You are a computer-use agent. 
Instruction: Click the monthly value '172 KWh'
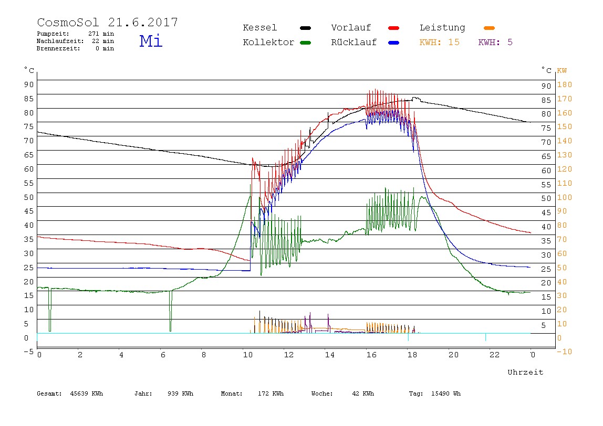coord(271,393)
